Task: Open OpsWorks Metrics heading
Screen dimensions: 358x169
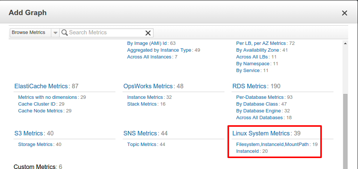Action: (x=148, y=86)
